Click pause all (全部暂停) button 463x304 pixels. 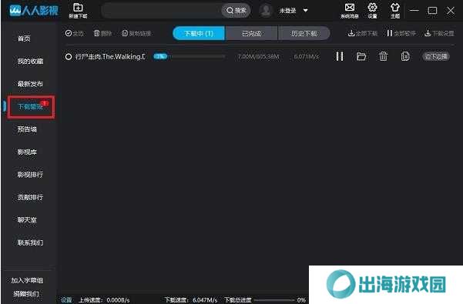point(401,33)
